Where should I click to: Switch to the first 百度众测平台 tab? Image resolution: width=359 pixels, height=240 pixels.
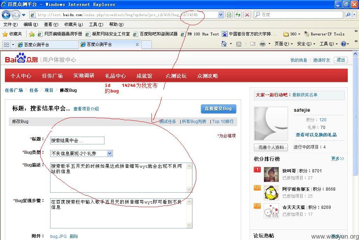[x=47, y=44]
